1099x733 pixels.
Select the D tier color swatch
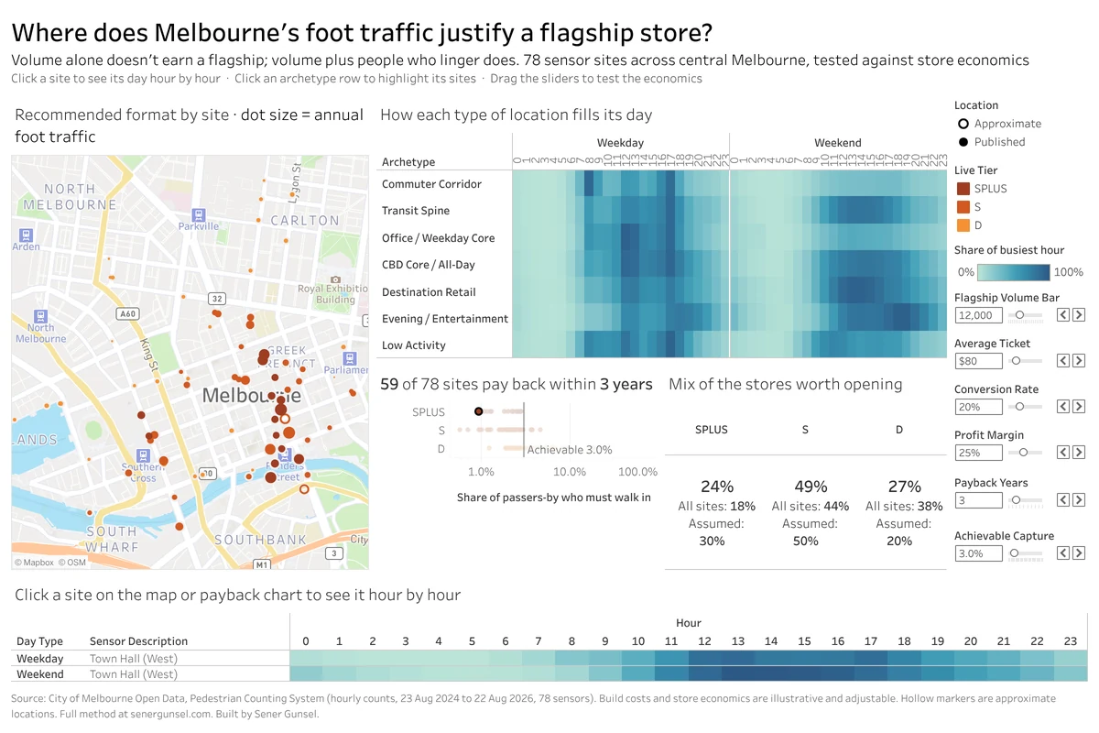point(963,225)
